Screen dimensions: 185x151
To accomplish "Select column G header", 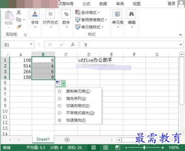I will 157,54.
